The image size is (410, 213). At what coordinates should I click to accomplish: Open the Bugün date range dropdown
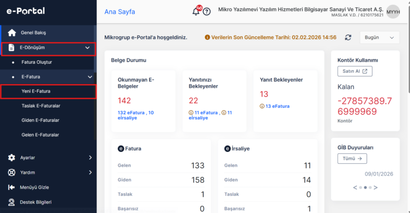pos(380,37)
